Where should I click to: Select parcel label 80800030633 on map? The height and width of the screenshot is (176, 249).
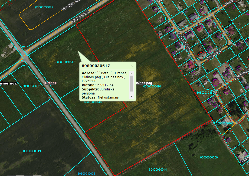pos(31,86)
